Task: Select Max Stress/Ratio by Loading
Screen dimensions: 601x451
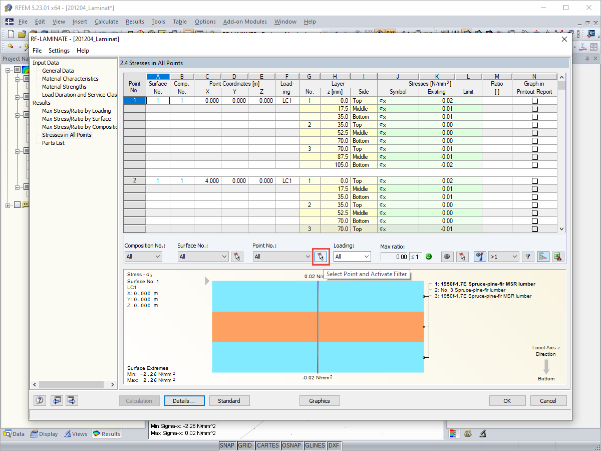Action: pyautogui.click(x=76, y=111)
